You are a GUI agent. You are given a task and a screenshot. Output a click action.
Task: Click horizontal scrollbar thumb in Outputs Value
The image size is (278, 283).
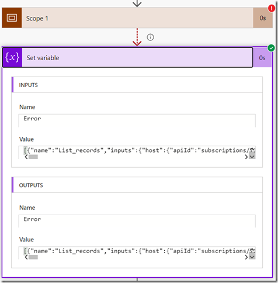[33, 257]
